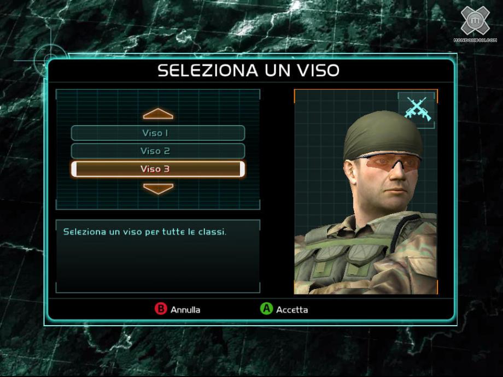
Task: Click the green A button icon
Action: coord(266,309)
